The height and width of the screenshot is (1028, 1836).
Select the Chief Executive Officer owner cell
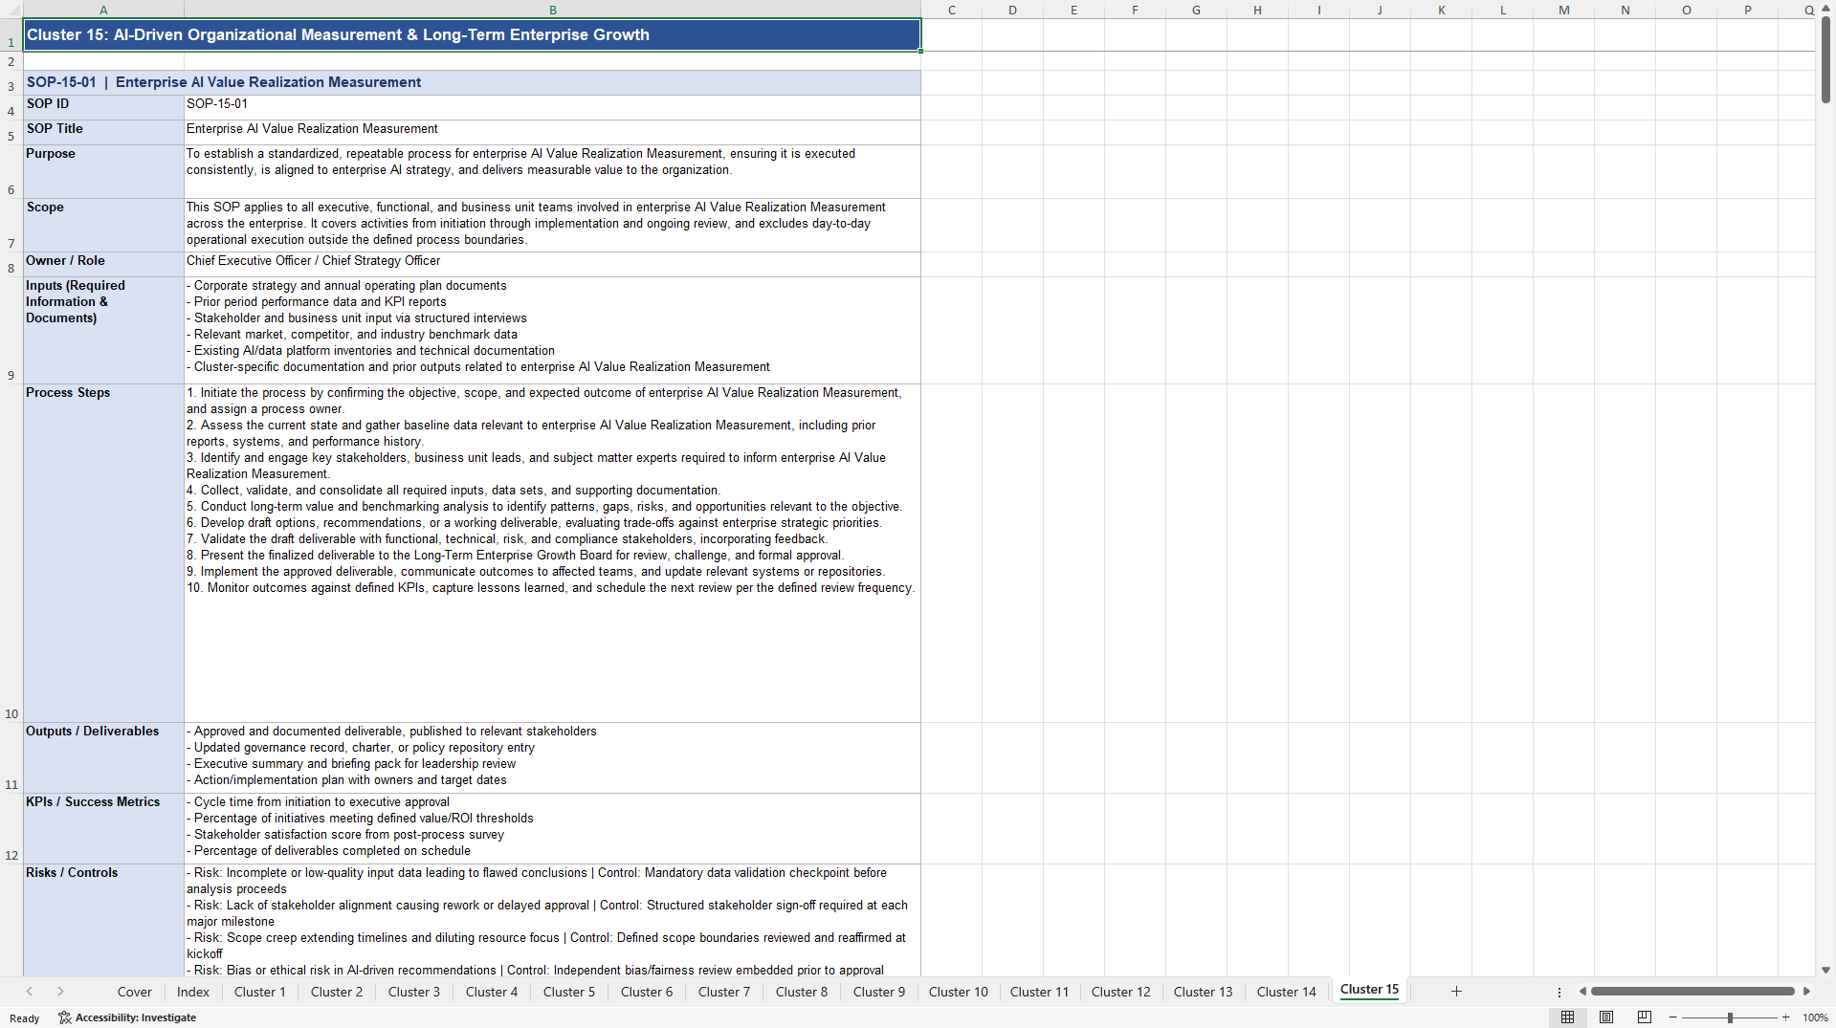click(552, 264)
